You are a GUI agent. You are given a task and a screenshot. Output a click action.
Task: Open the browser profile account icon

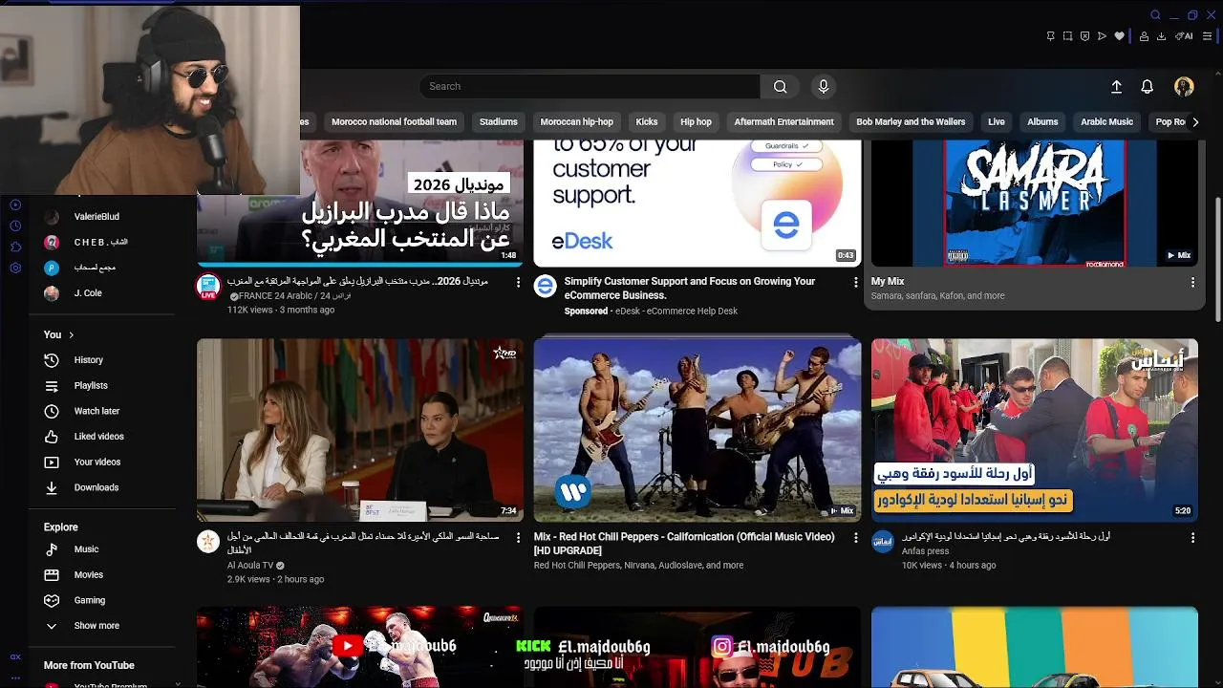(x=1144, y=36)
